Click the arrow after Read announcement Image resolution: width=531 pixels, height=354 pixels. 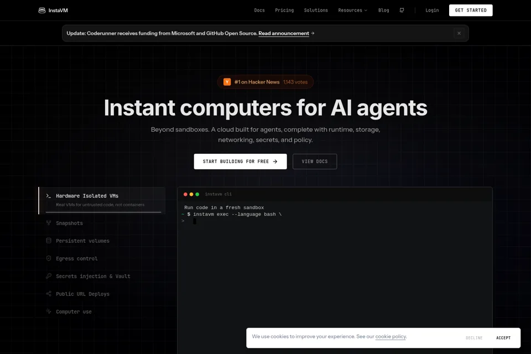click(x=313, y=33)
